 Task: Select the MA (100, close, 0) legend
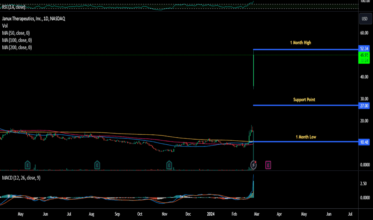click(17, 40)
